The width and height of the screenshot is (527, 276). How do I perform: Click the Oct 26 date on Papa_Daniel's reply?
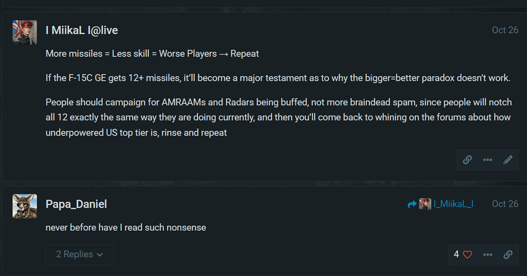(x=505, y=204)
